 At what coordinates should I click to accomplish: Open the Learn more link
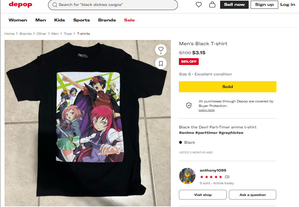206,110
